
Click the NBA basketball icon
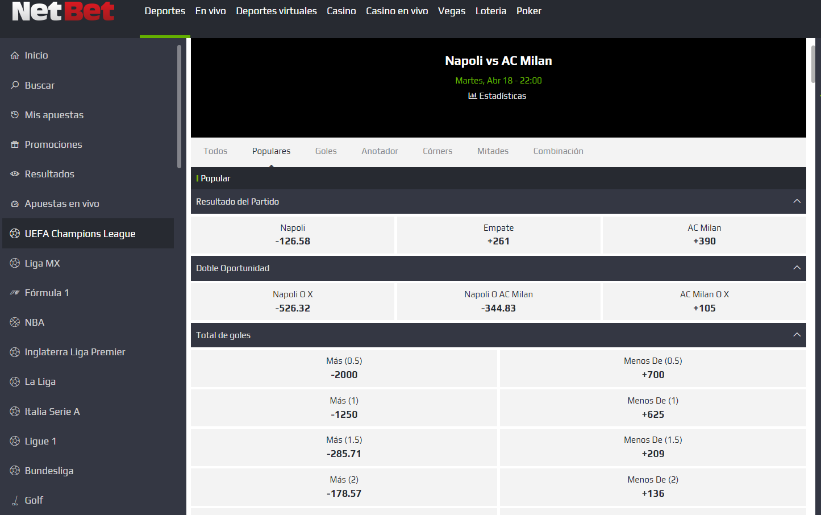click(15, 322)
